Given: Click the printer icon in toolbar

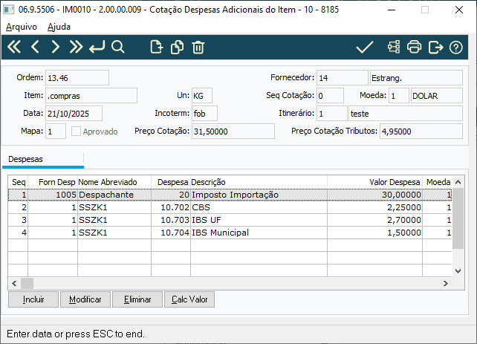Looking at the screenshot, I should pyautogui.click(x=415, y=48).
